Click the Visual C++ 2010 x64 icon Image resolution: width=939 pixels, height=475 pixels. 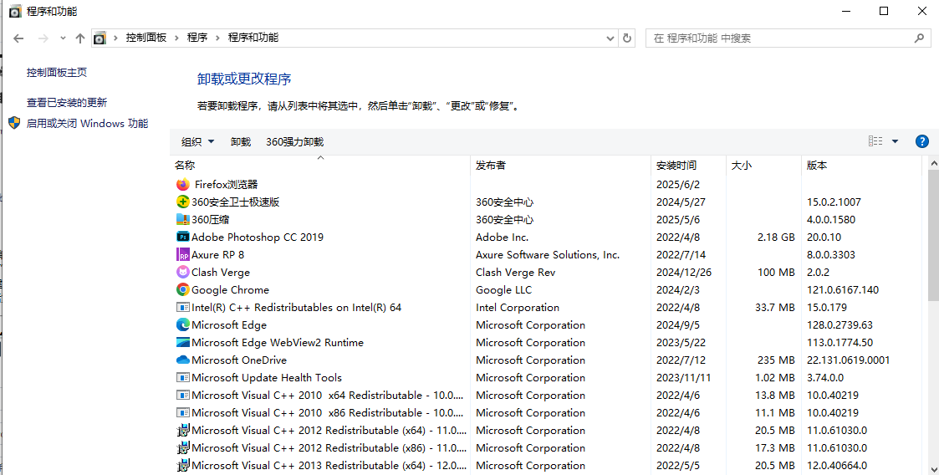pyautogui.click(x=183, y=396)
